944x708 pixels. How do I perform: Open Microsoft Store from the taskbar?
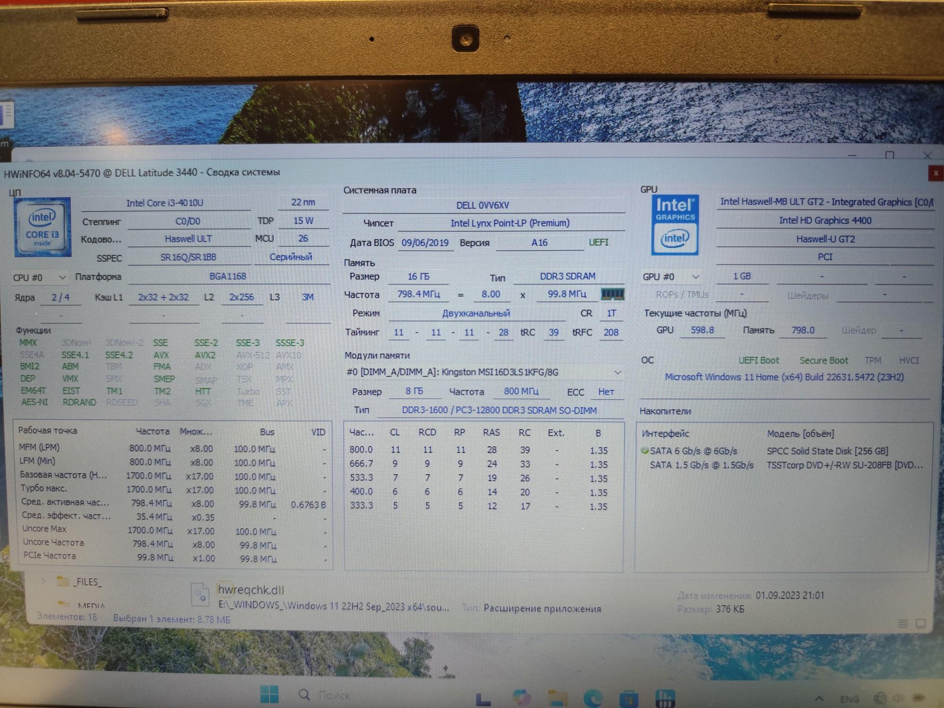(629, 698)
